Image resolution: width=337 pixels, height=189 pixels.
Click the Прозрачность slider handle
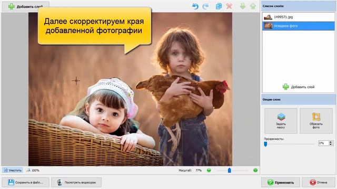[265, 144]
